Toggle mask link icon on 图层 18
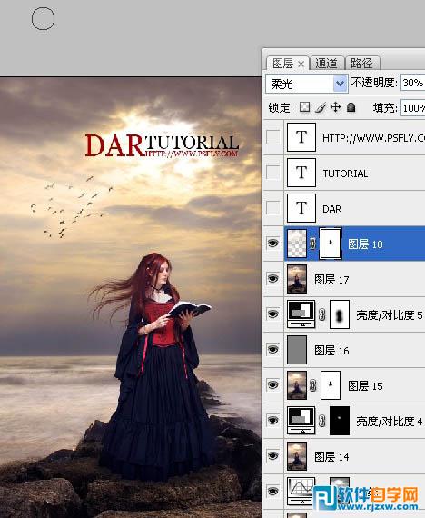Screen dimensions: 425x518 pos(312,244)
